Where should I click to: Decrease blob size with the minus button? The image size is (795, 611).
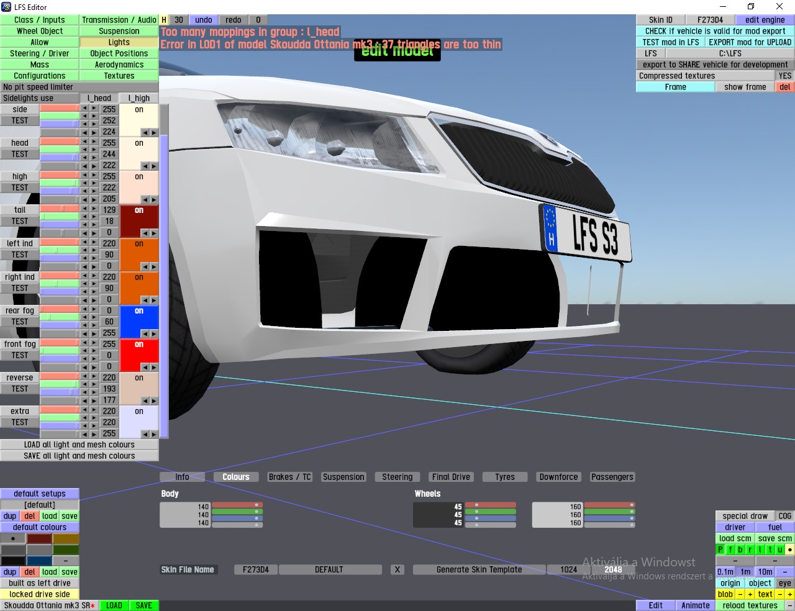(x=740, y=594)
